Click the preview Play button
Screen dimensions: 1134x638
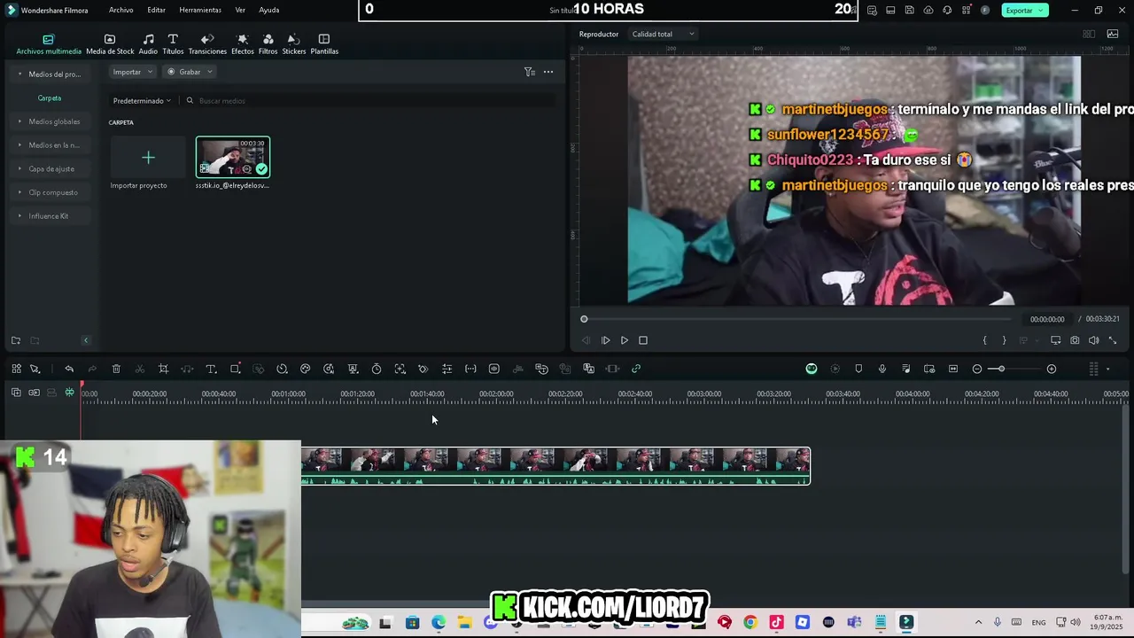click(625, 340)
